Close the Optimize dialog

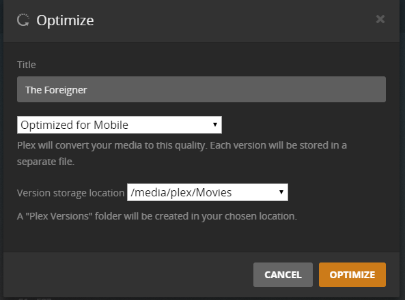380,19
